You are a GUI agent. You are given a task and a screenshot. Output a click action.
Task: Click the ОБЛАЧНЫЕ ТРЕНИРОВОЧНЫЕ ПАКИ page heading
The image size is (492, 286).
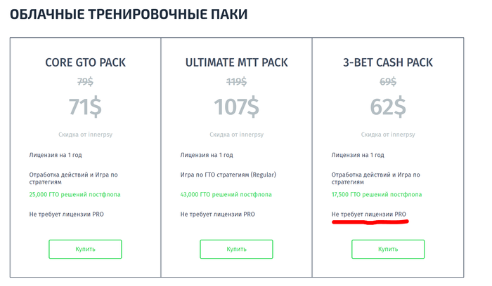[128, 13]
